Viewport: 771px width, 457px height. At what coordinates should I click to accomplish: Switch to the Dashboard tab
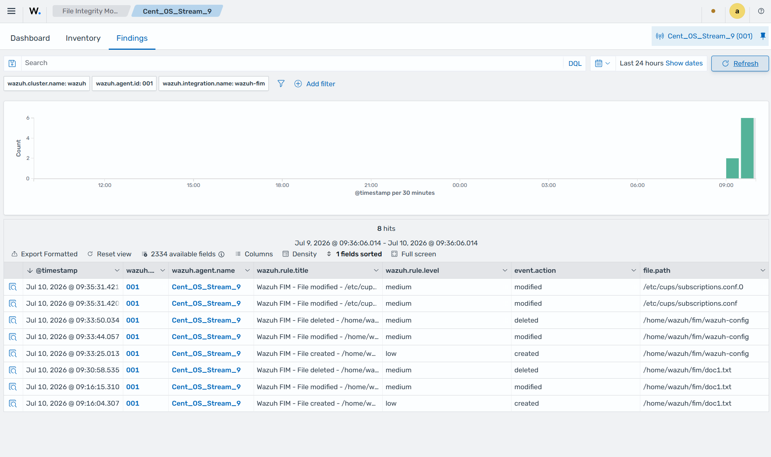30,38
